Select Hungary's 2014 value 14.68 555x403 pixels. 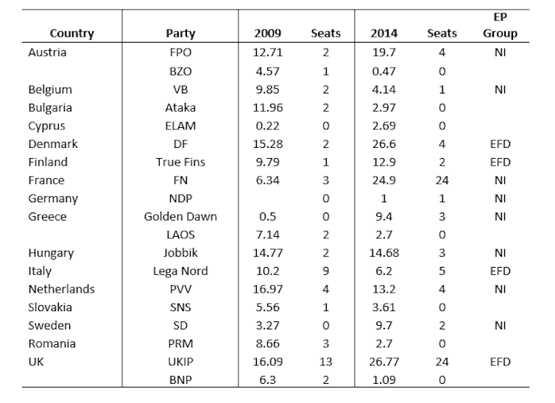coord(384,253)
